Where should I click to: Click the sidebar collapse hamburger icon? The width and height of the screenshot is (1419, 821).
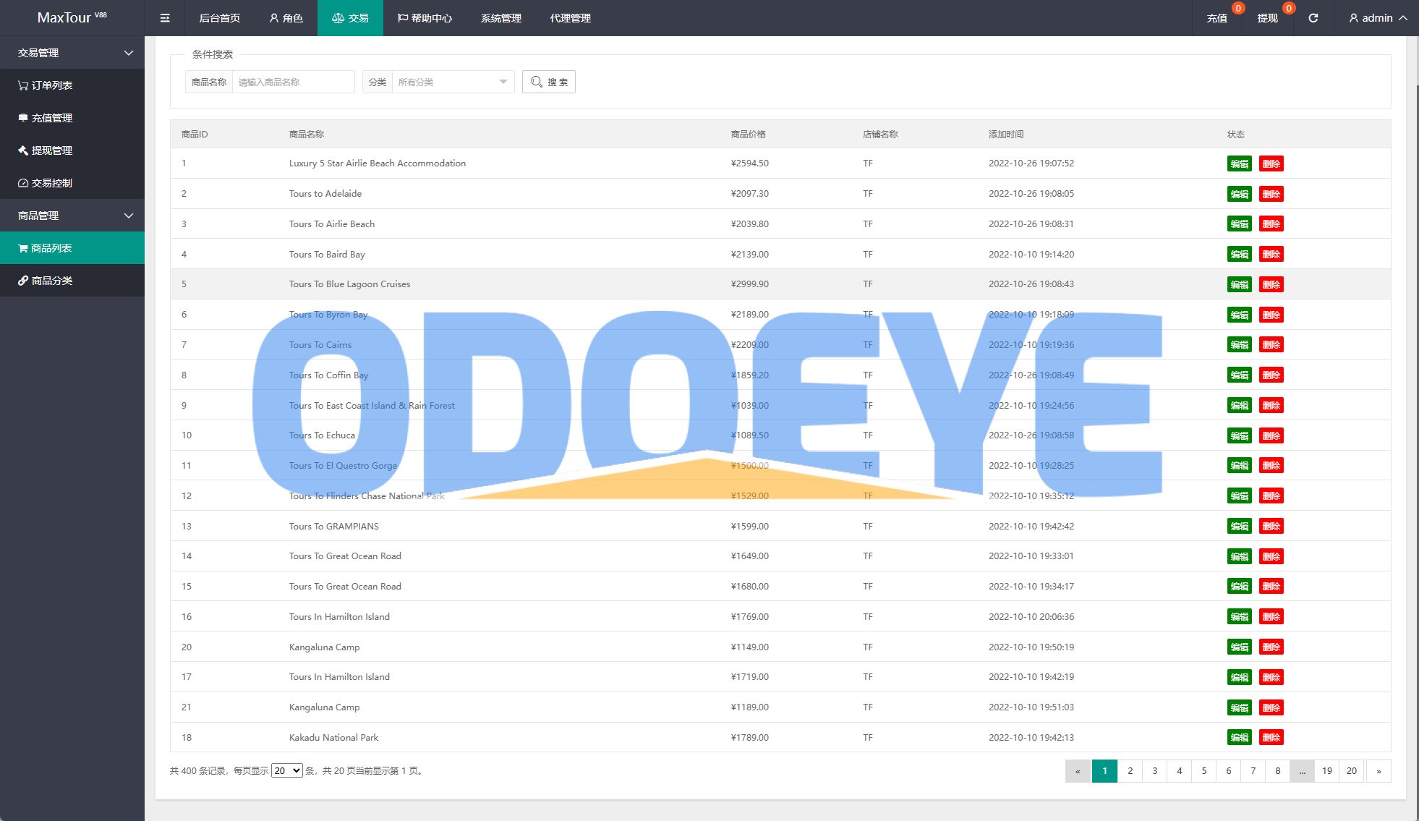coord(165,18)
